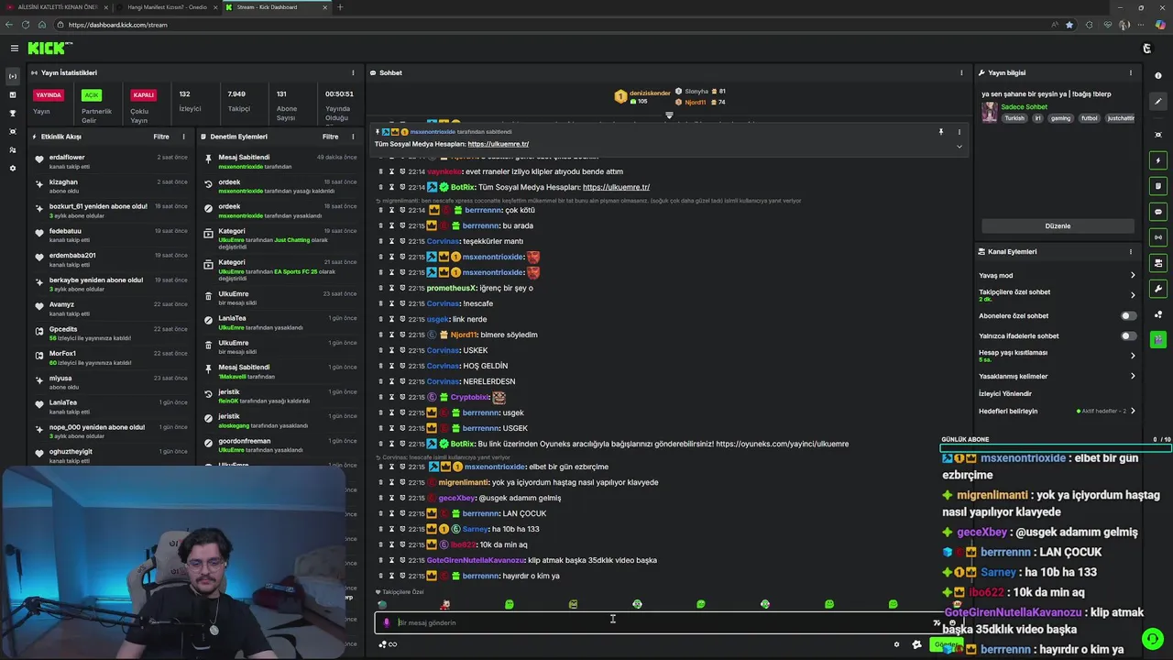
Task: Expand Takipçilere özel sohbet options
Action: [1133, 295]
